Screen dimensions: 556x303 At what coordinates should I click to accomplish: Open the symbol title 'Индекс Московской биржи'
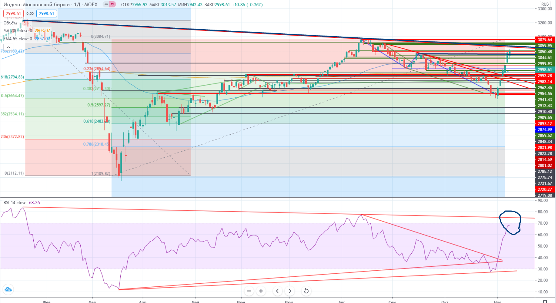[36, 4]
